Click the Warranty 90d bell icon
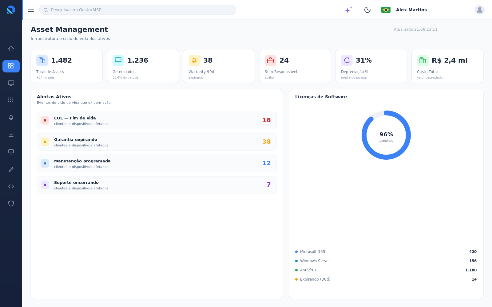Image resolution: width=492 pixels, height=307 pixels. [194, 60]
